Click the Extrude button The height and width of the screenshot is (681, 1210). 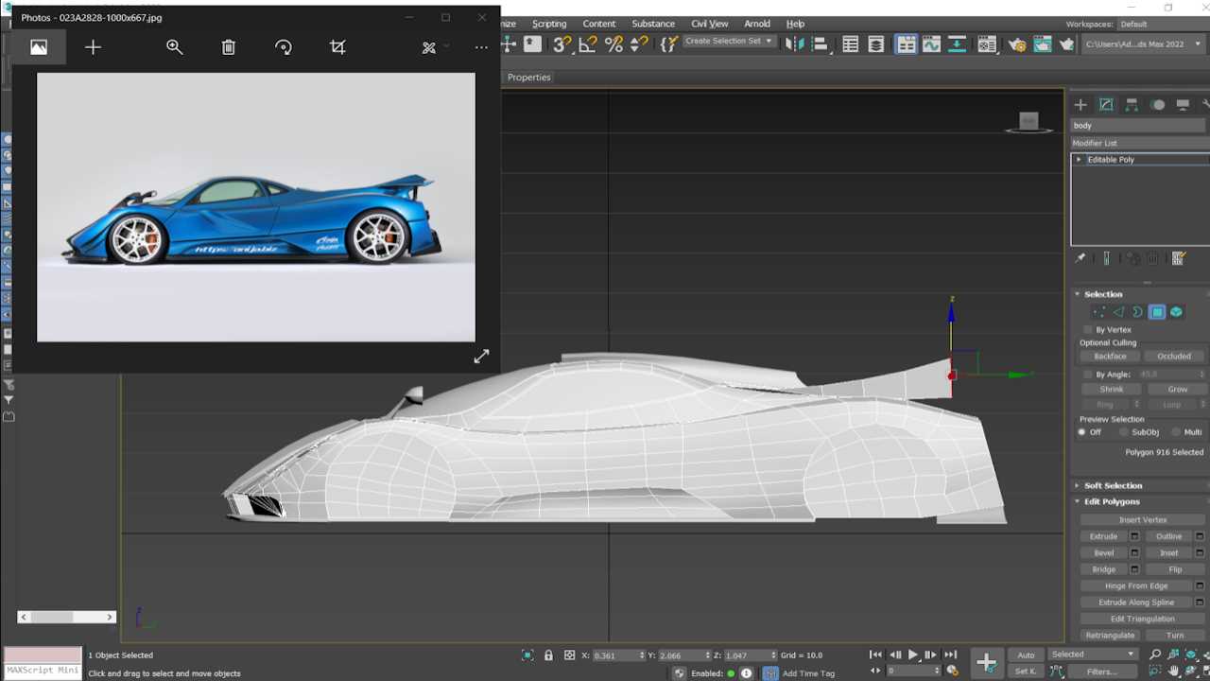pos(1103,536)
